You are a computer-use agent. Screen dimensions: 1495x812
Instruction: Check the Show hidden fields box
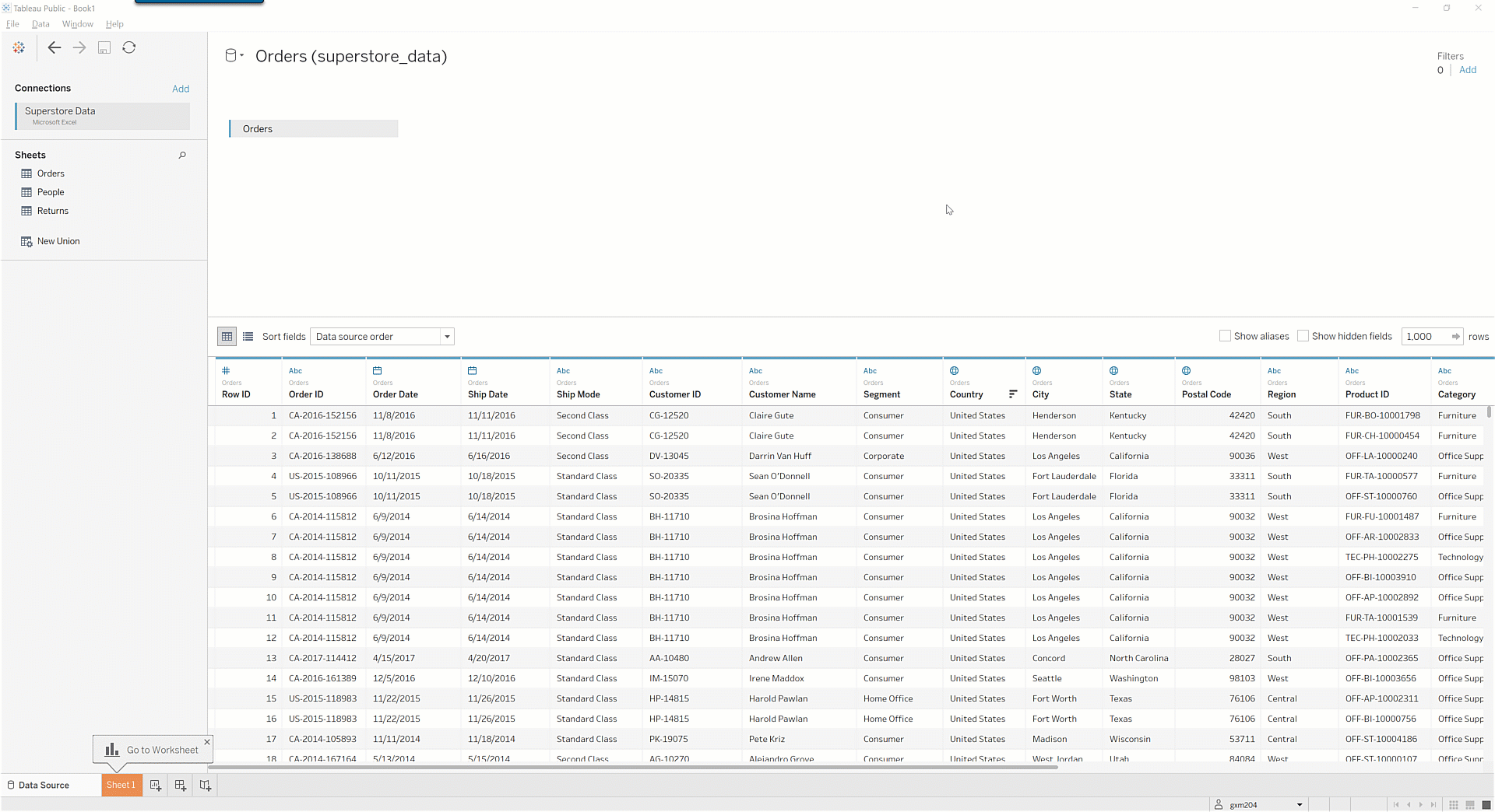1303,336
